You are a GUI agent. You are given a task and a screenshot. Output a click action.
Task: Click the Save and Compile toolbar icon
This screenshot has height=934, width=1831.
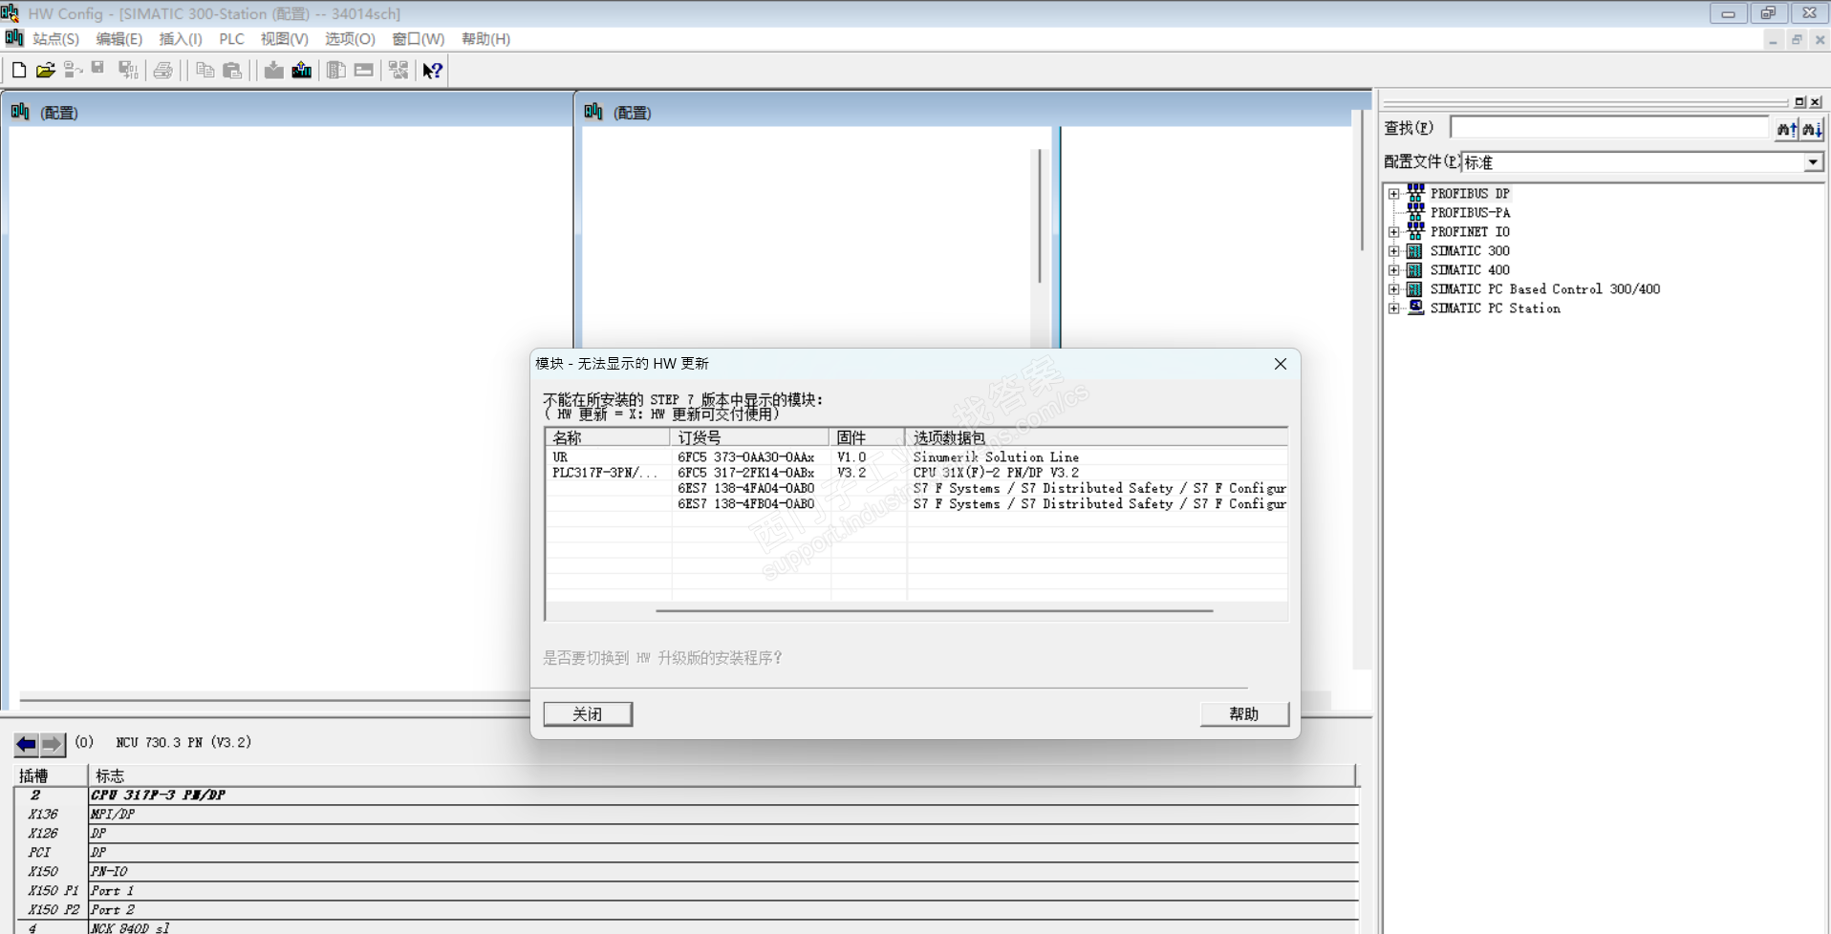coord(127,70)
